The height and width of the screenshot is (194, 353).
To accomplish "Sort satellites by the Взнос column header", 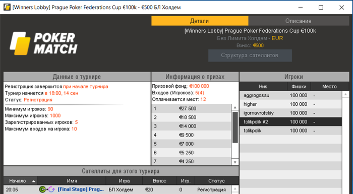I will pyautogui.click(x=159, y=181).
